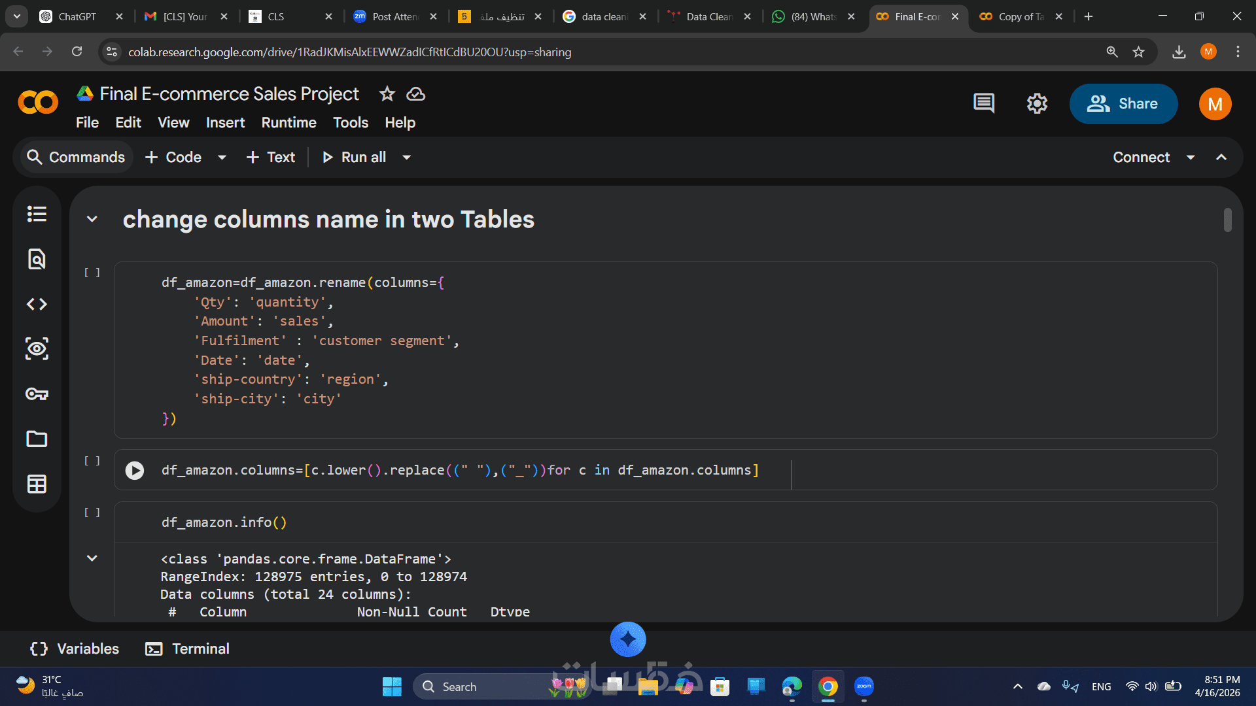Open the Run all dropdown arrow
The width and height of the screenshot is (1256, 706).
406,158
